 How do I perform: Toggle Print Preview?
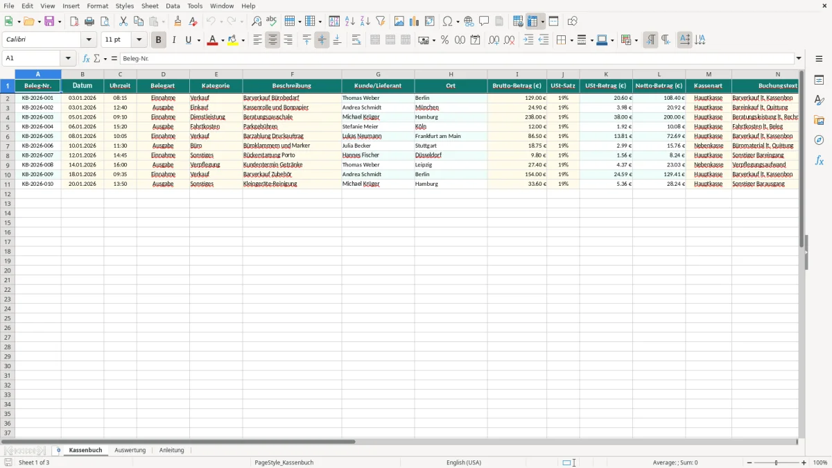(105, 21)
